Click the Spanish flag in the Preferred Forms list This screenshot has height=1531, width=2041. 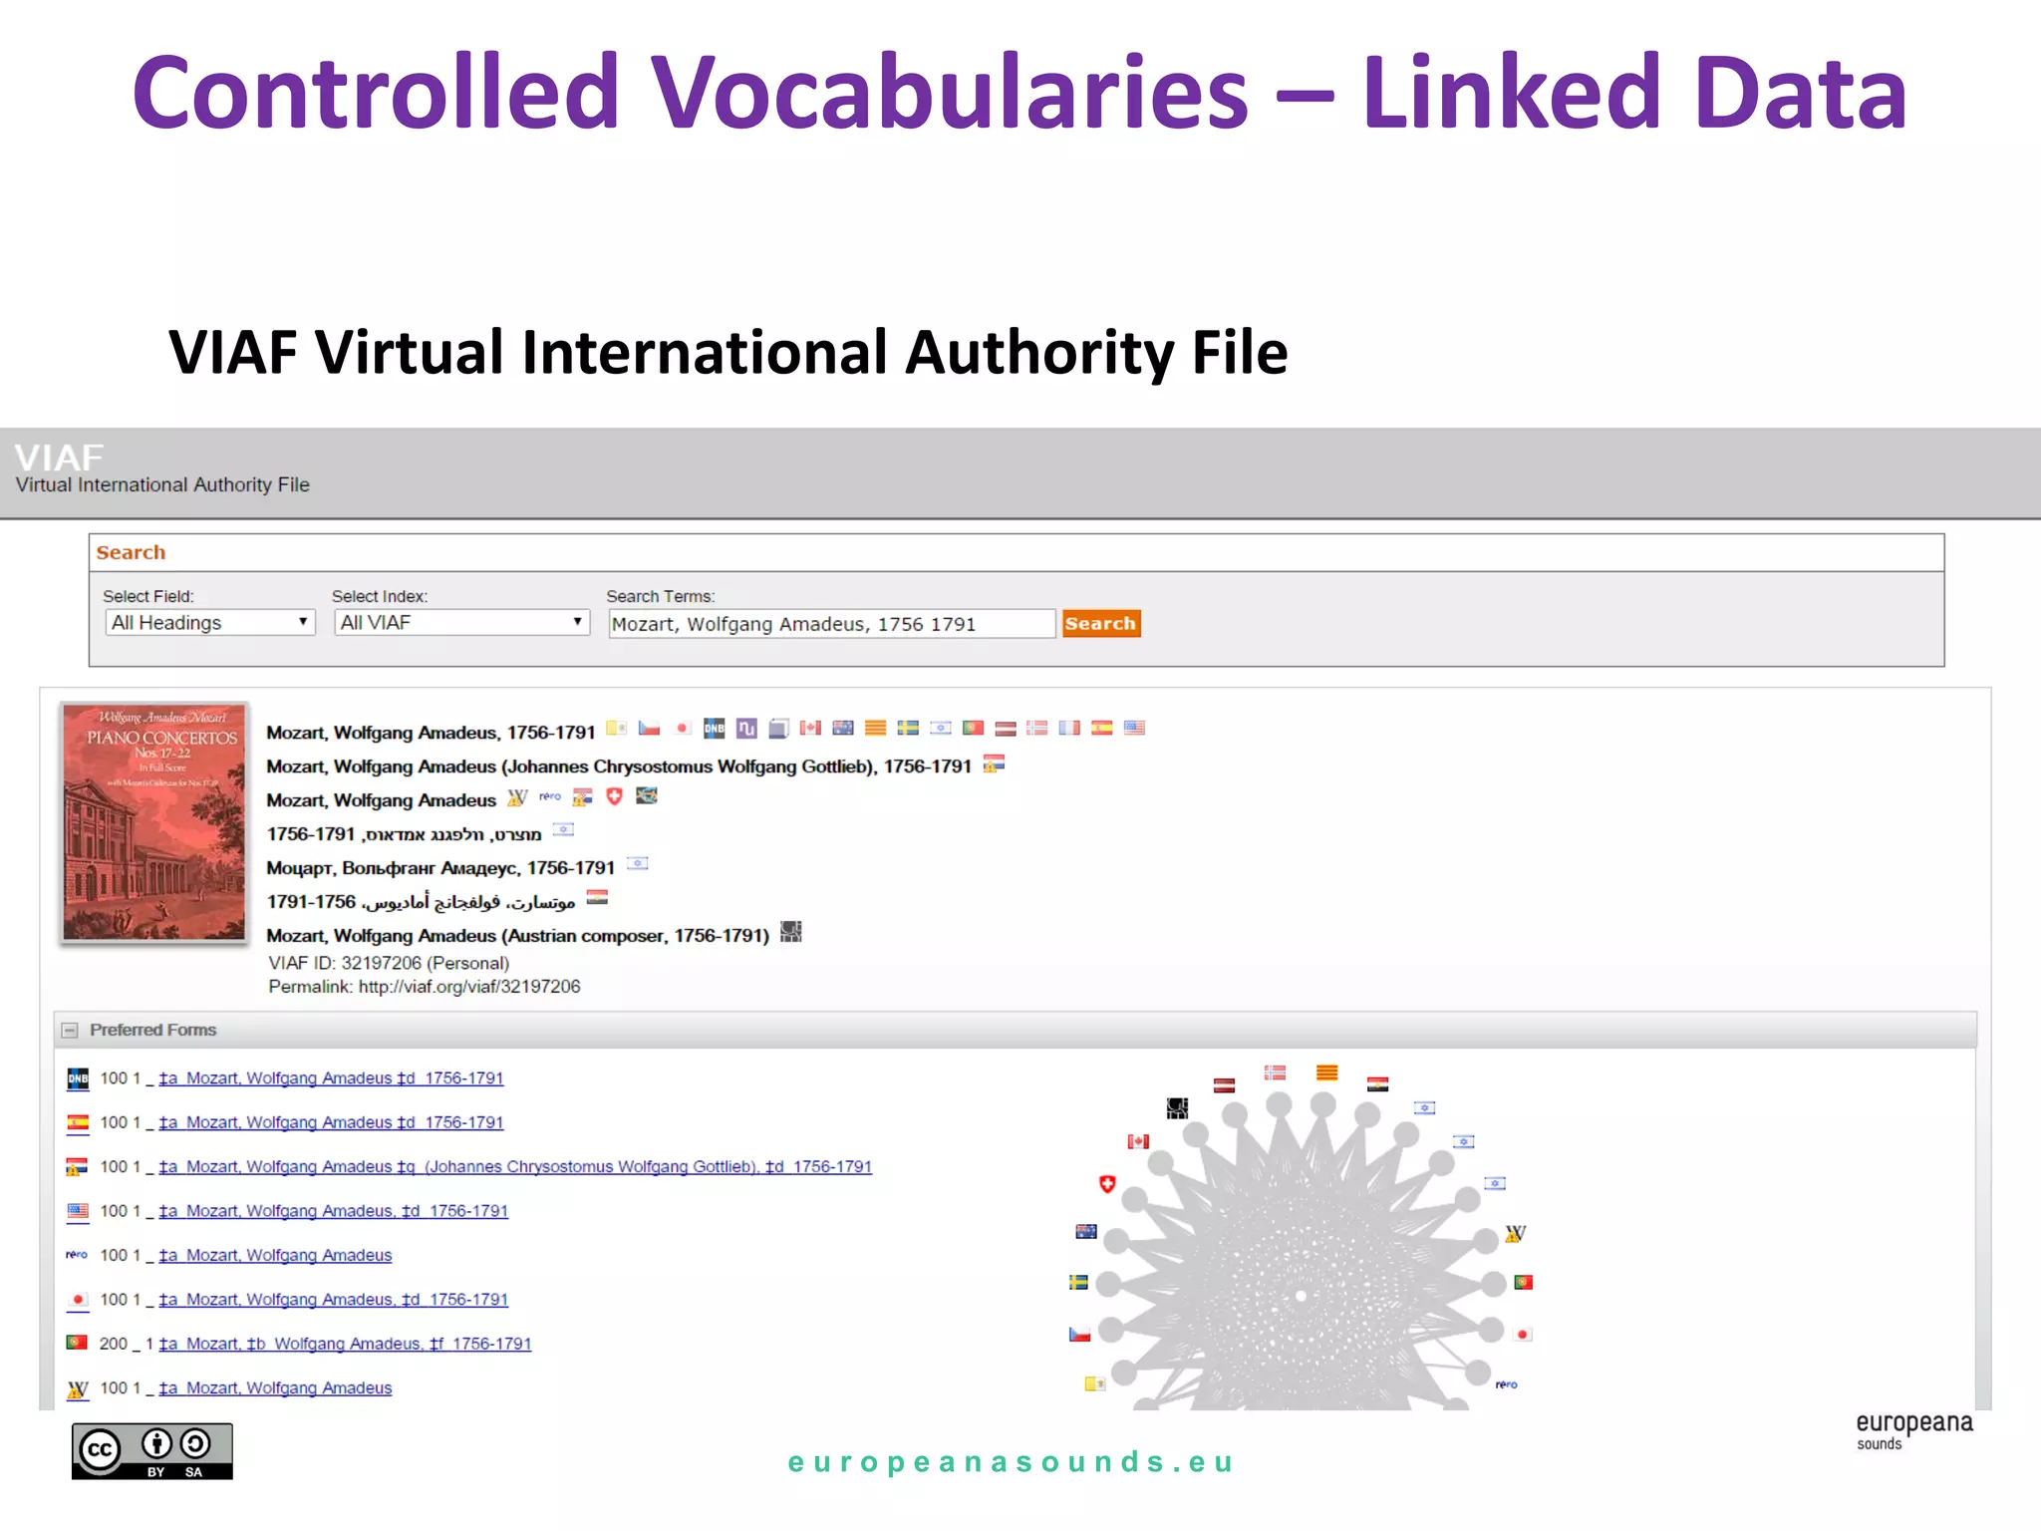tap(78, 1123)
